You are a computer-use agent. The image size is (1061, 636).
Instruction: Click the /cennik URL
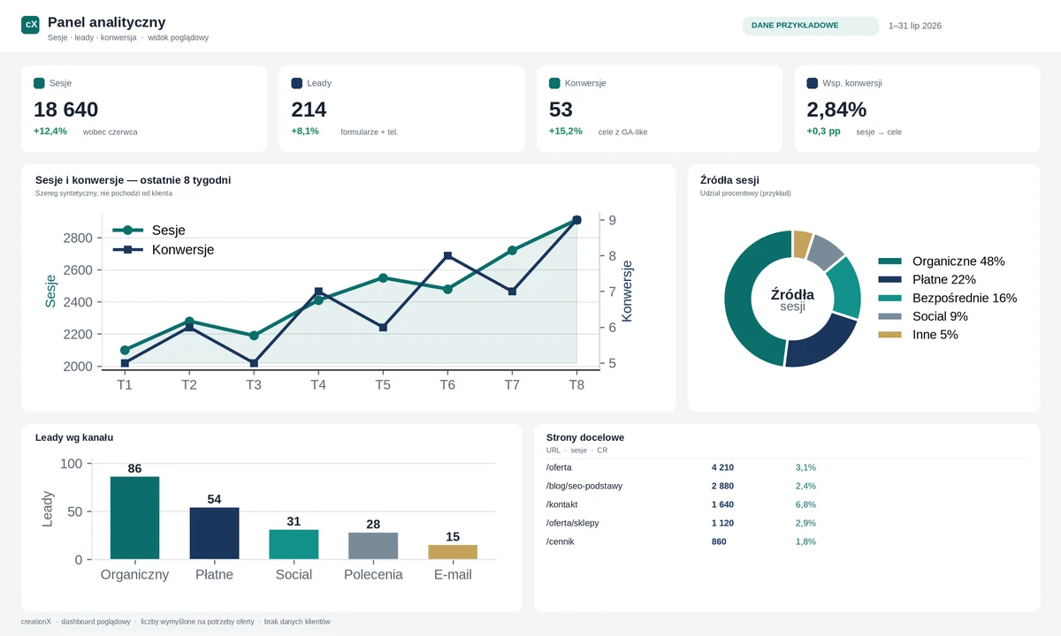pyautogui.click(x=561, y=541)
